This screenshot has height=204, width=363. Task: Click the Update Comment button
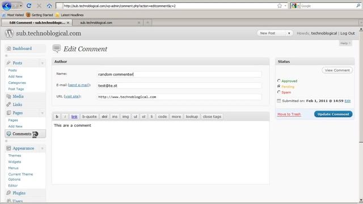pos(333,114)
